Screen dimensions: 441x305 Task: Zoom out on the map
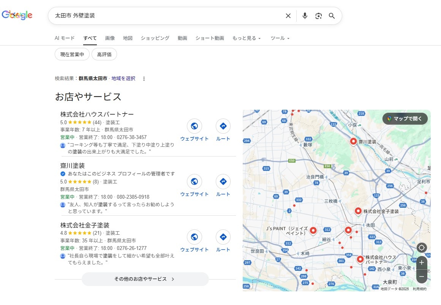pos(421,276)
